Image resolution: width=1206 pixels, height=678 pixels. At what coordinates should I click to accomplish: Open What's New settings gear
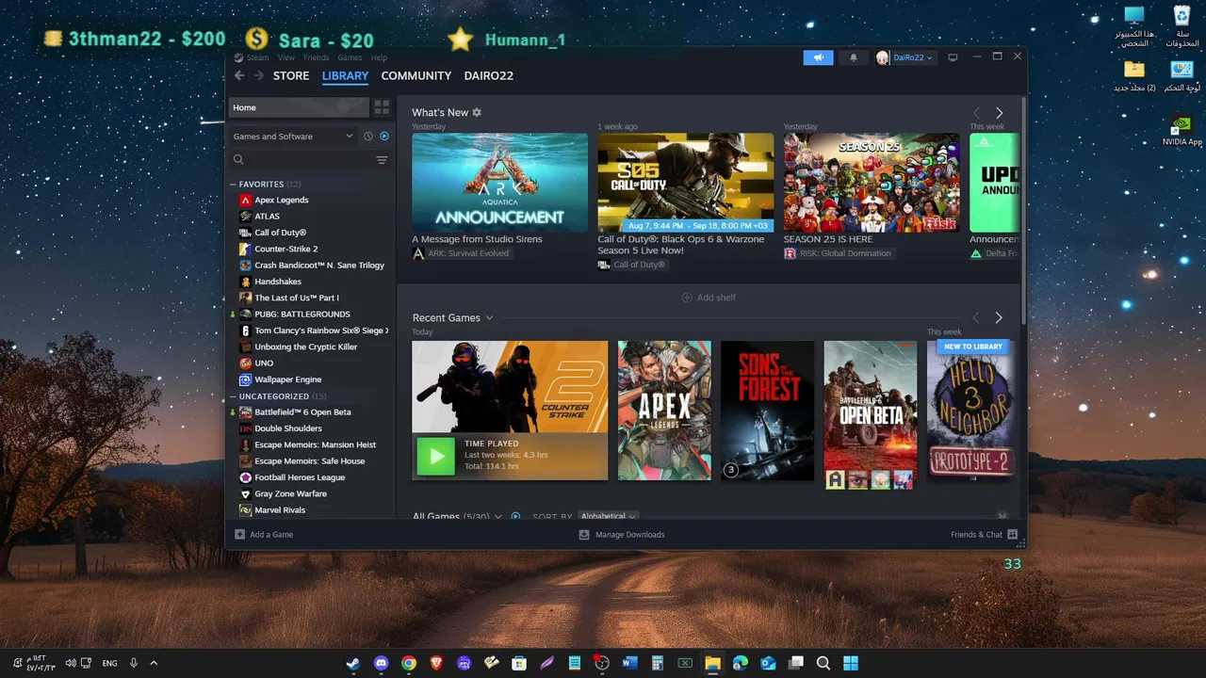click(477, 112)
